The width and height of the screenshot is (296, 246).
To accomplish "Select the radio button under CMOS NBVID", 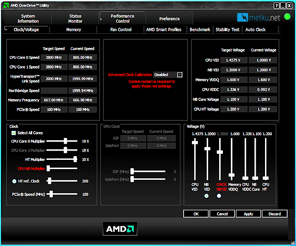I will 219,196.
